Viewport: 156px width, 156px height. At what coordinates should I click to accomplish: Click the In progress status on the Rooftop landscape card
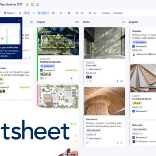point(47,66)
